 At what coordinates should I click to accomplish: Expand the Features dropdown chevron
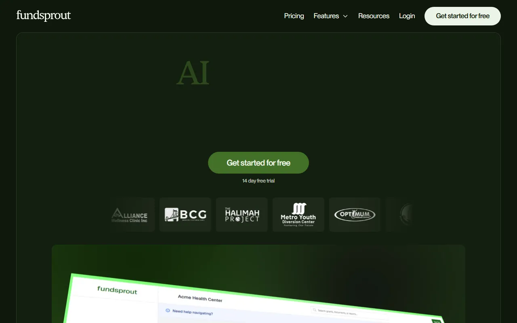pyautogui.click(x=345, y=16)
